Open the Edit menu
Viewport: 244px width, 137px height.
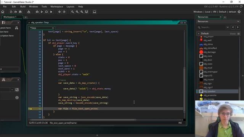tap(14, 6)
